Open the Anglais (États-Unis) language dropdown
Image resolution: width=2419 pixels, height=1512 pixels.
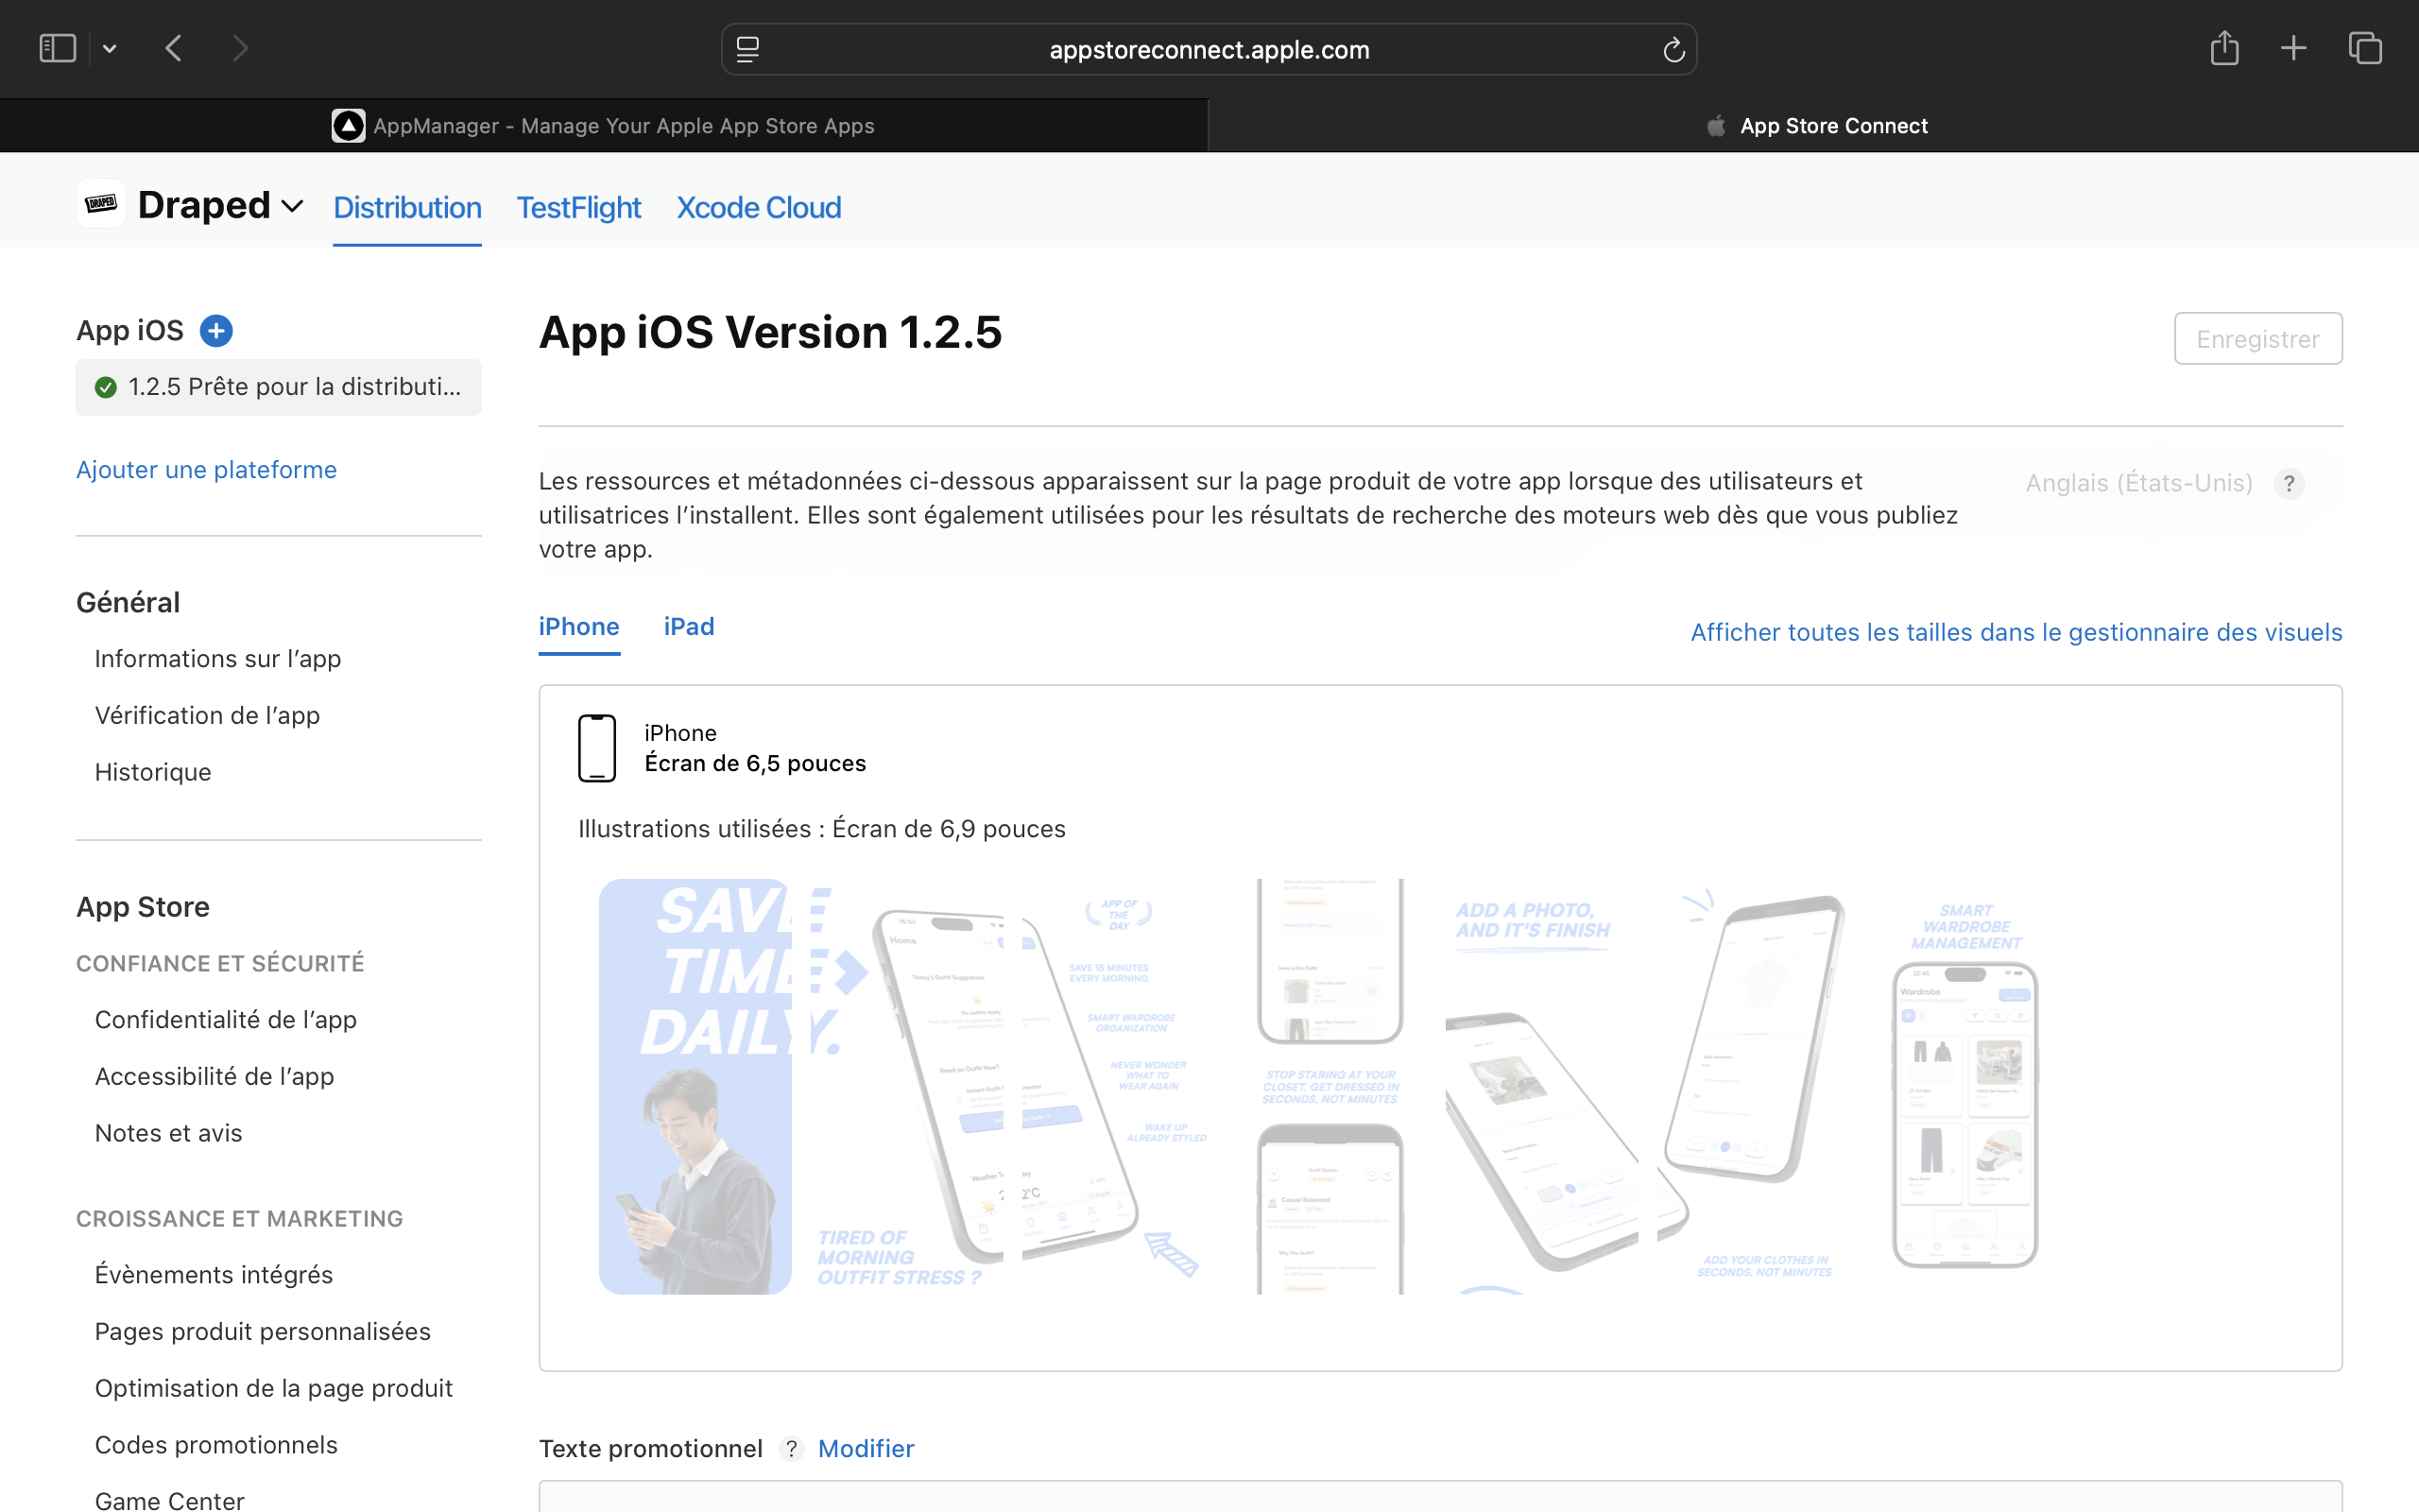2138,484
